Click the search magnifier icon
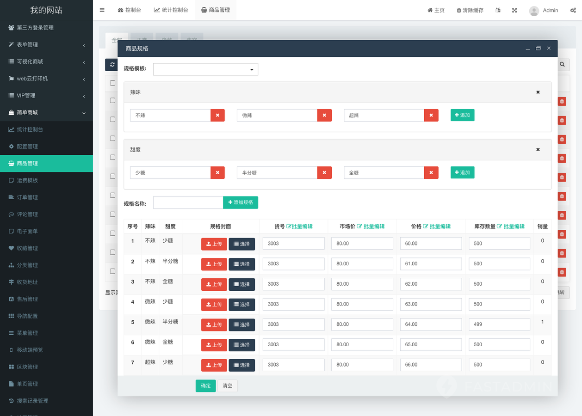Viewport: 582px width, 416px height. tap(562, 65)
